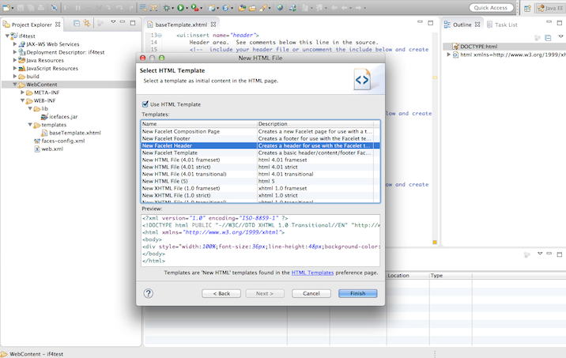Toggle Link with Editor in Project Explorer

[x=87, y=24]
